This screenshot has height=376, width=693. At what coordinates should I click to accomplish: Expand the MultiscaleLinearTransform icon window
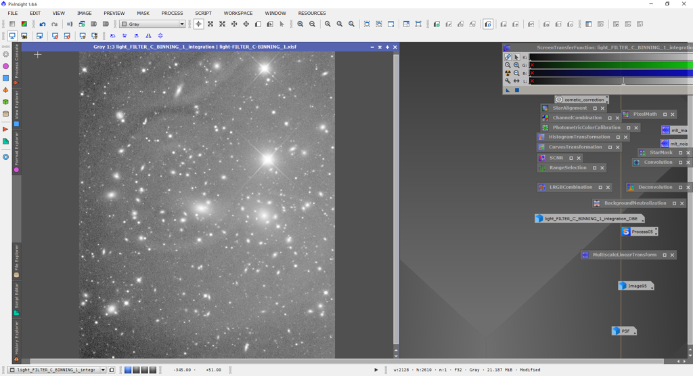point(665,255)
